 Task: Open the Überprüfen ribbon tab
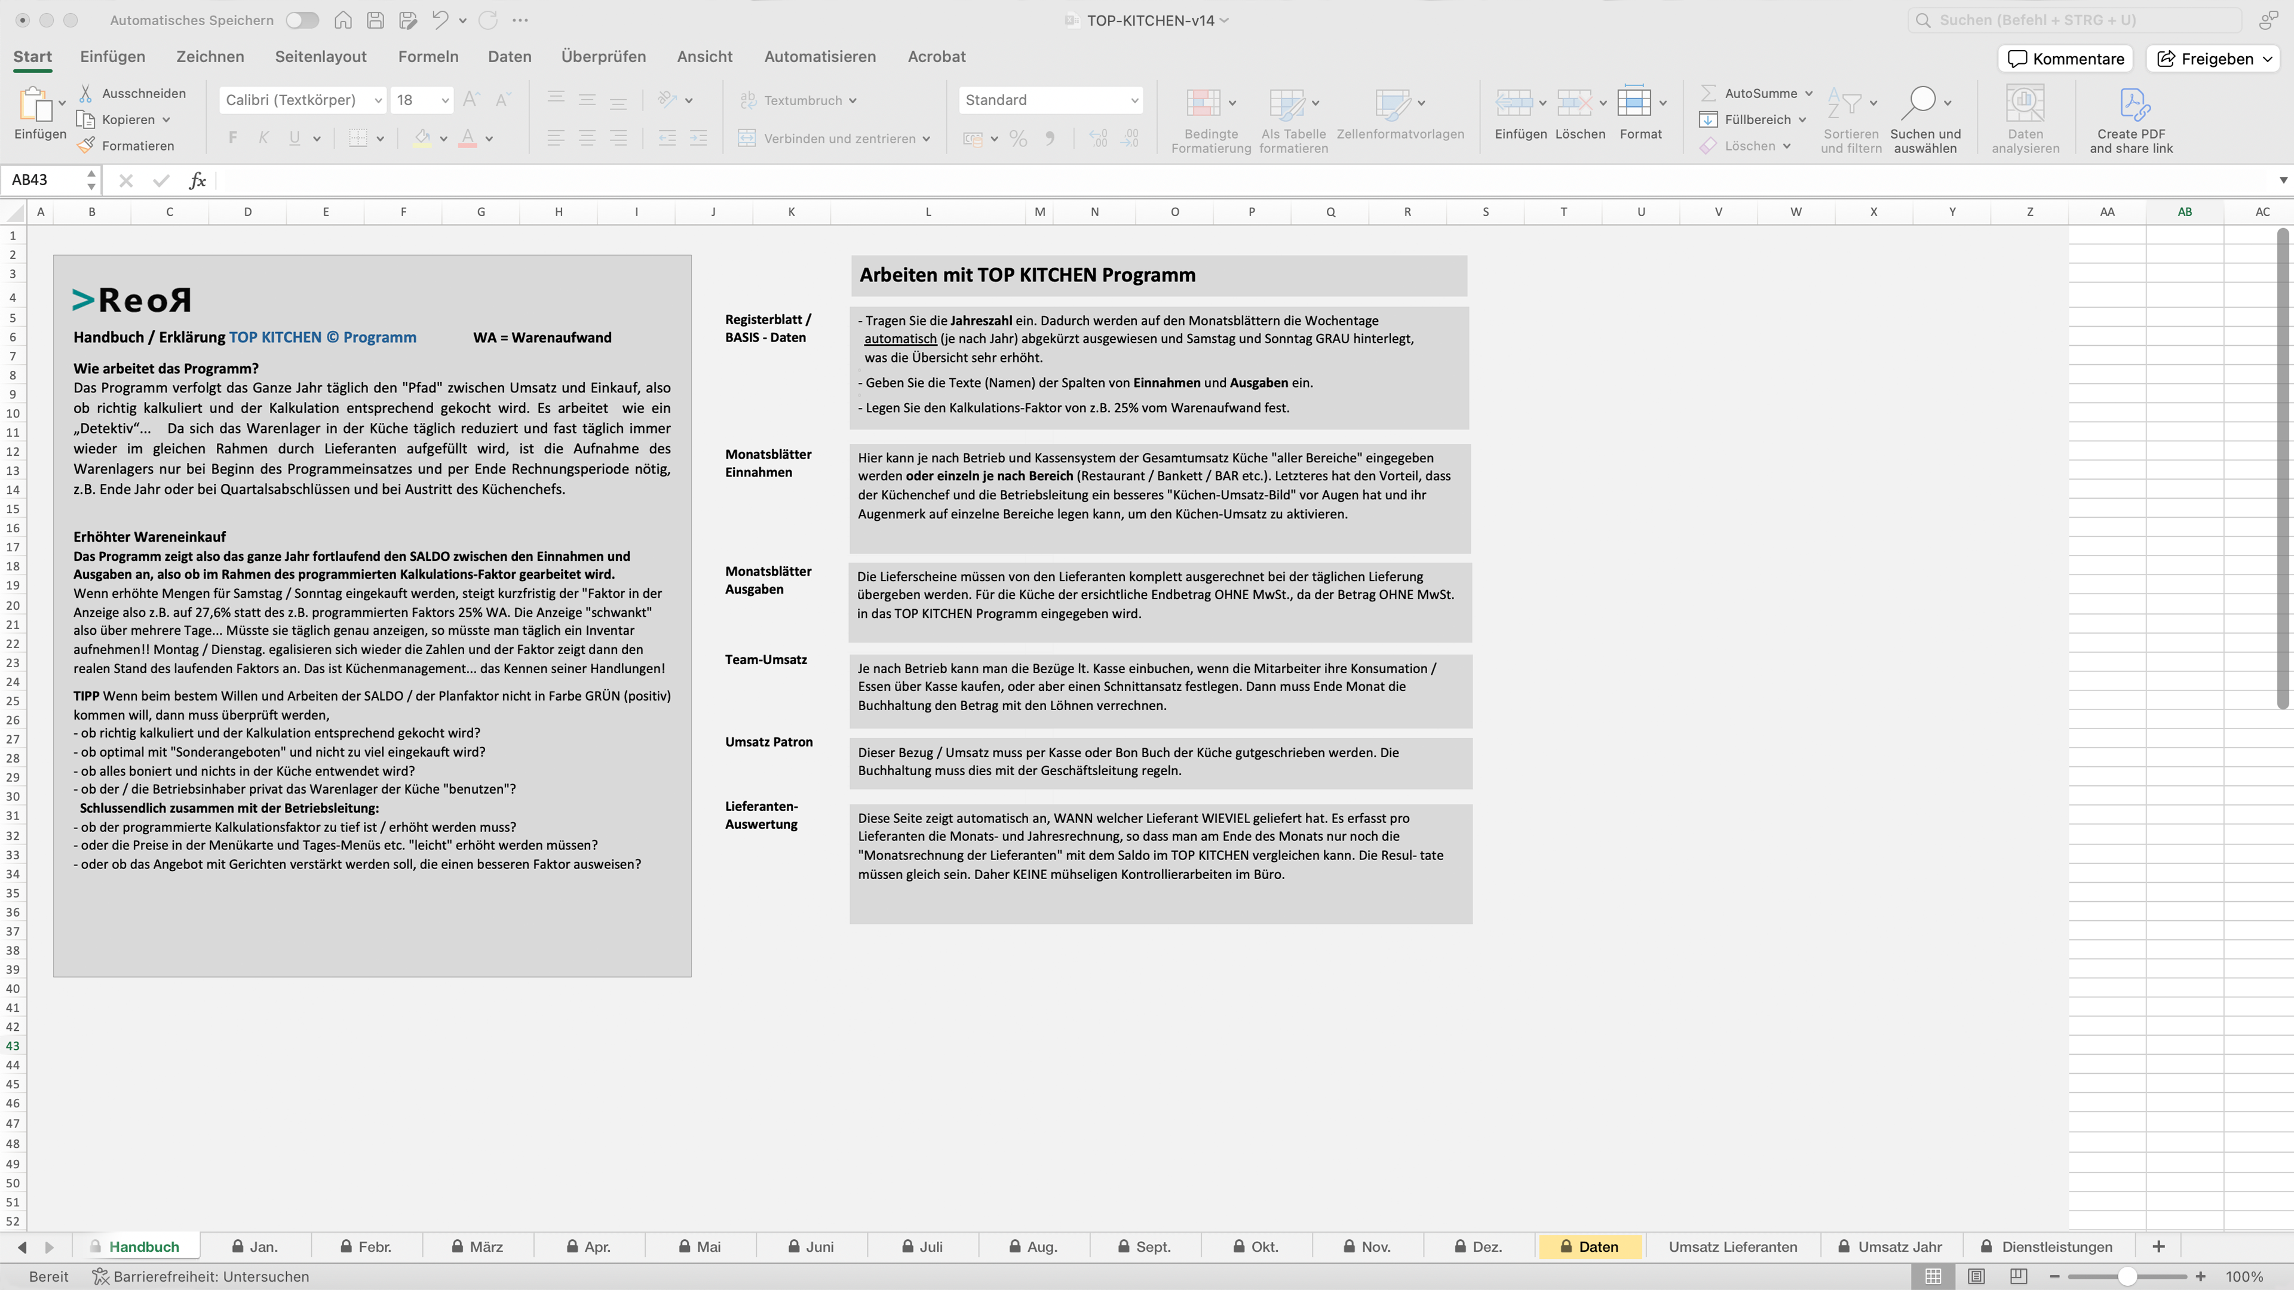click(x=604, y=56)
